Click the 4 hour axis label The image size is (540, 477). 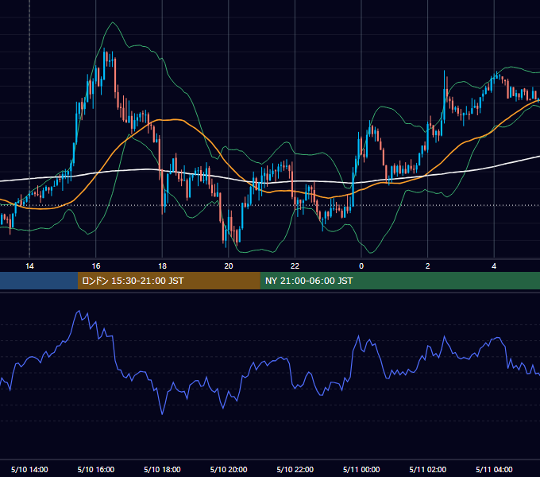tap(494, 266)
